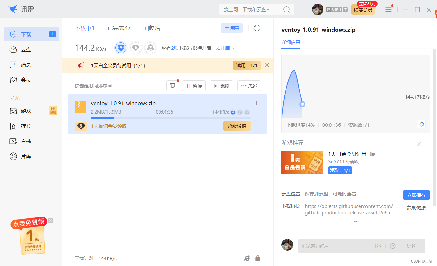Toggle the gray diamond acceleration icon
Viewport: 437px width, 266px height.
pos(136,48)
